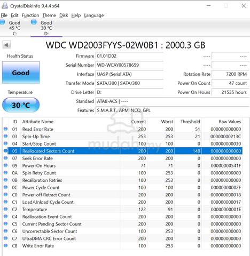Click status orb for Temperature attribute C2
Screen dimensions: 250x256
pos(5,209)
